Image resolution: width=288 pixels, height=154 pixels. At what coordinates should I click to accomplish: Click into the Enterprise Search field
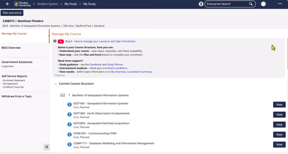(226, 4)
